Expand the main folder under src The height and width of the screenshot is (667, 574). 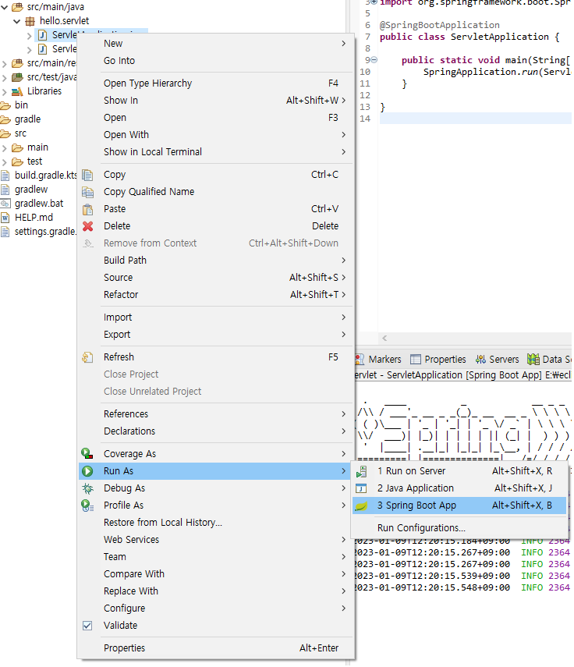(x=5, y=147)
